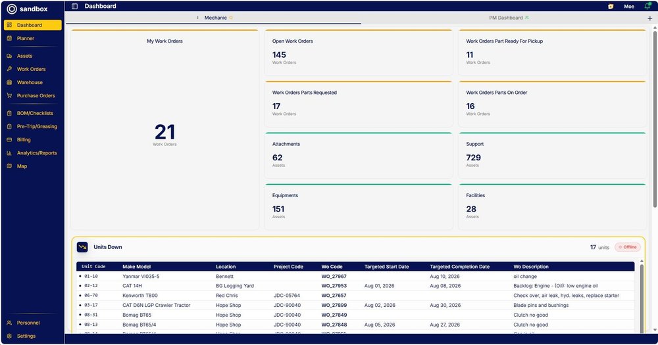This screenshot has width=658, height=345.
Task: Click the Settings gear icon
Action: [x=9, y=336]
